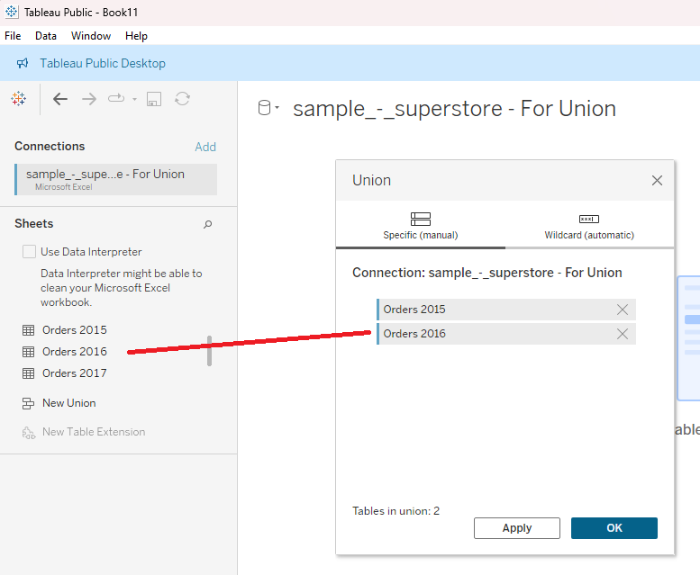The height and width of the screenshot is (575, 700).
Task: Click the search icon beside Sheets
Action: click(x=208, y=224)
